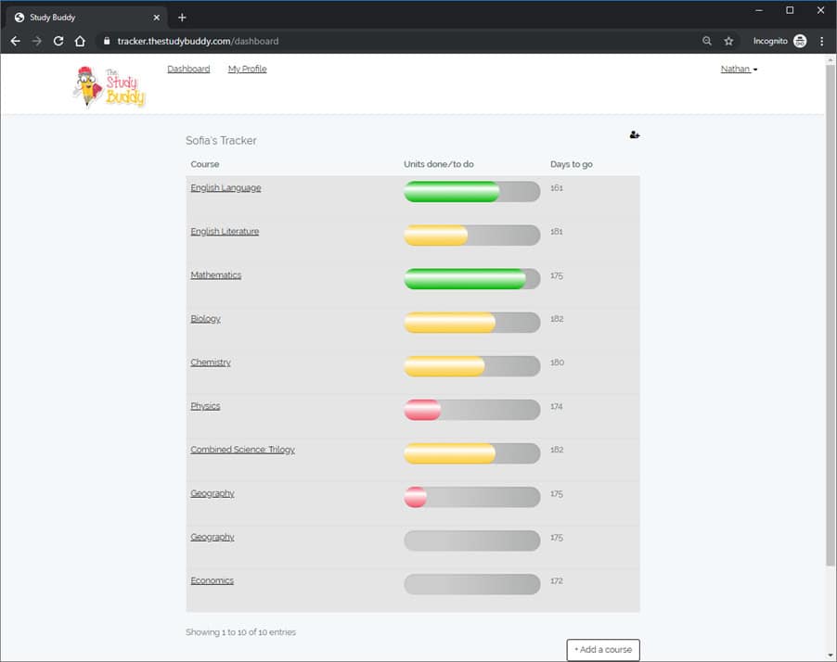Open a new browser tab
Viewport: 837px width, 662px height.
182,18
